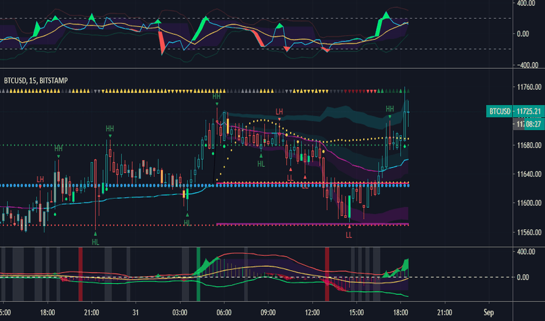Click the 09:00 time axis label
The width and height of the screenshot is (545, 321).
coord(268,313)
